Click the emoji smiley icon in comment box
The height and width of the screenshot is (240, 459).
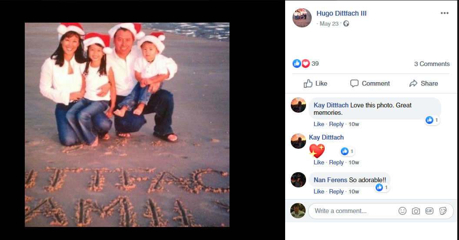(402, 211)
